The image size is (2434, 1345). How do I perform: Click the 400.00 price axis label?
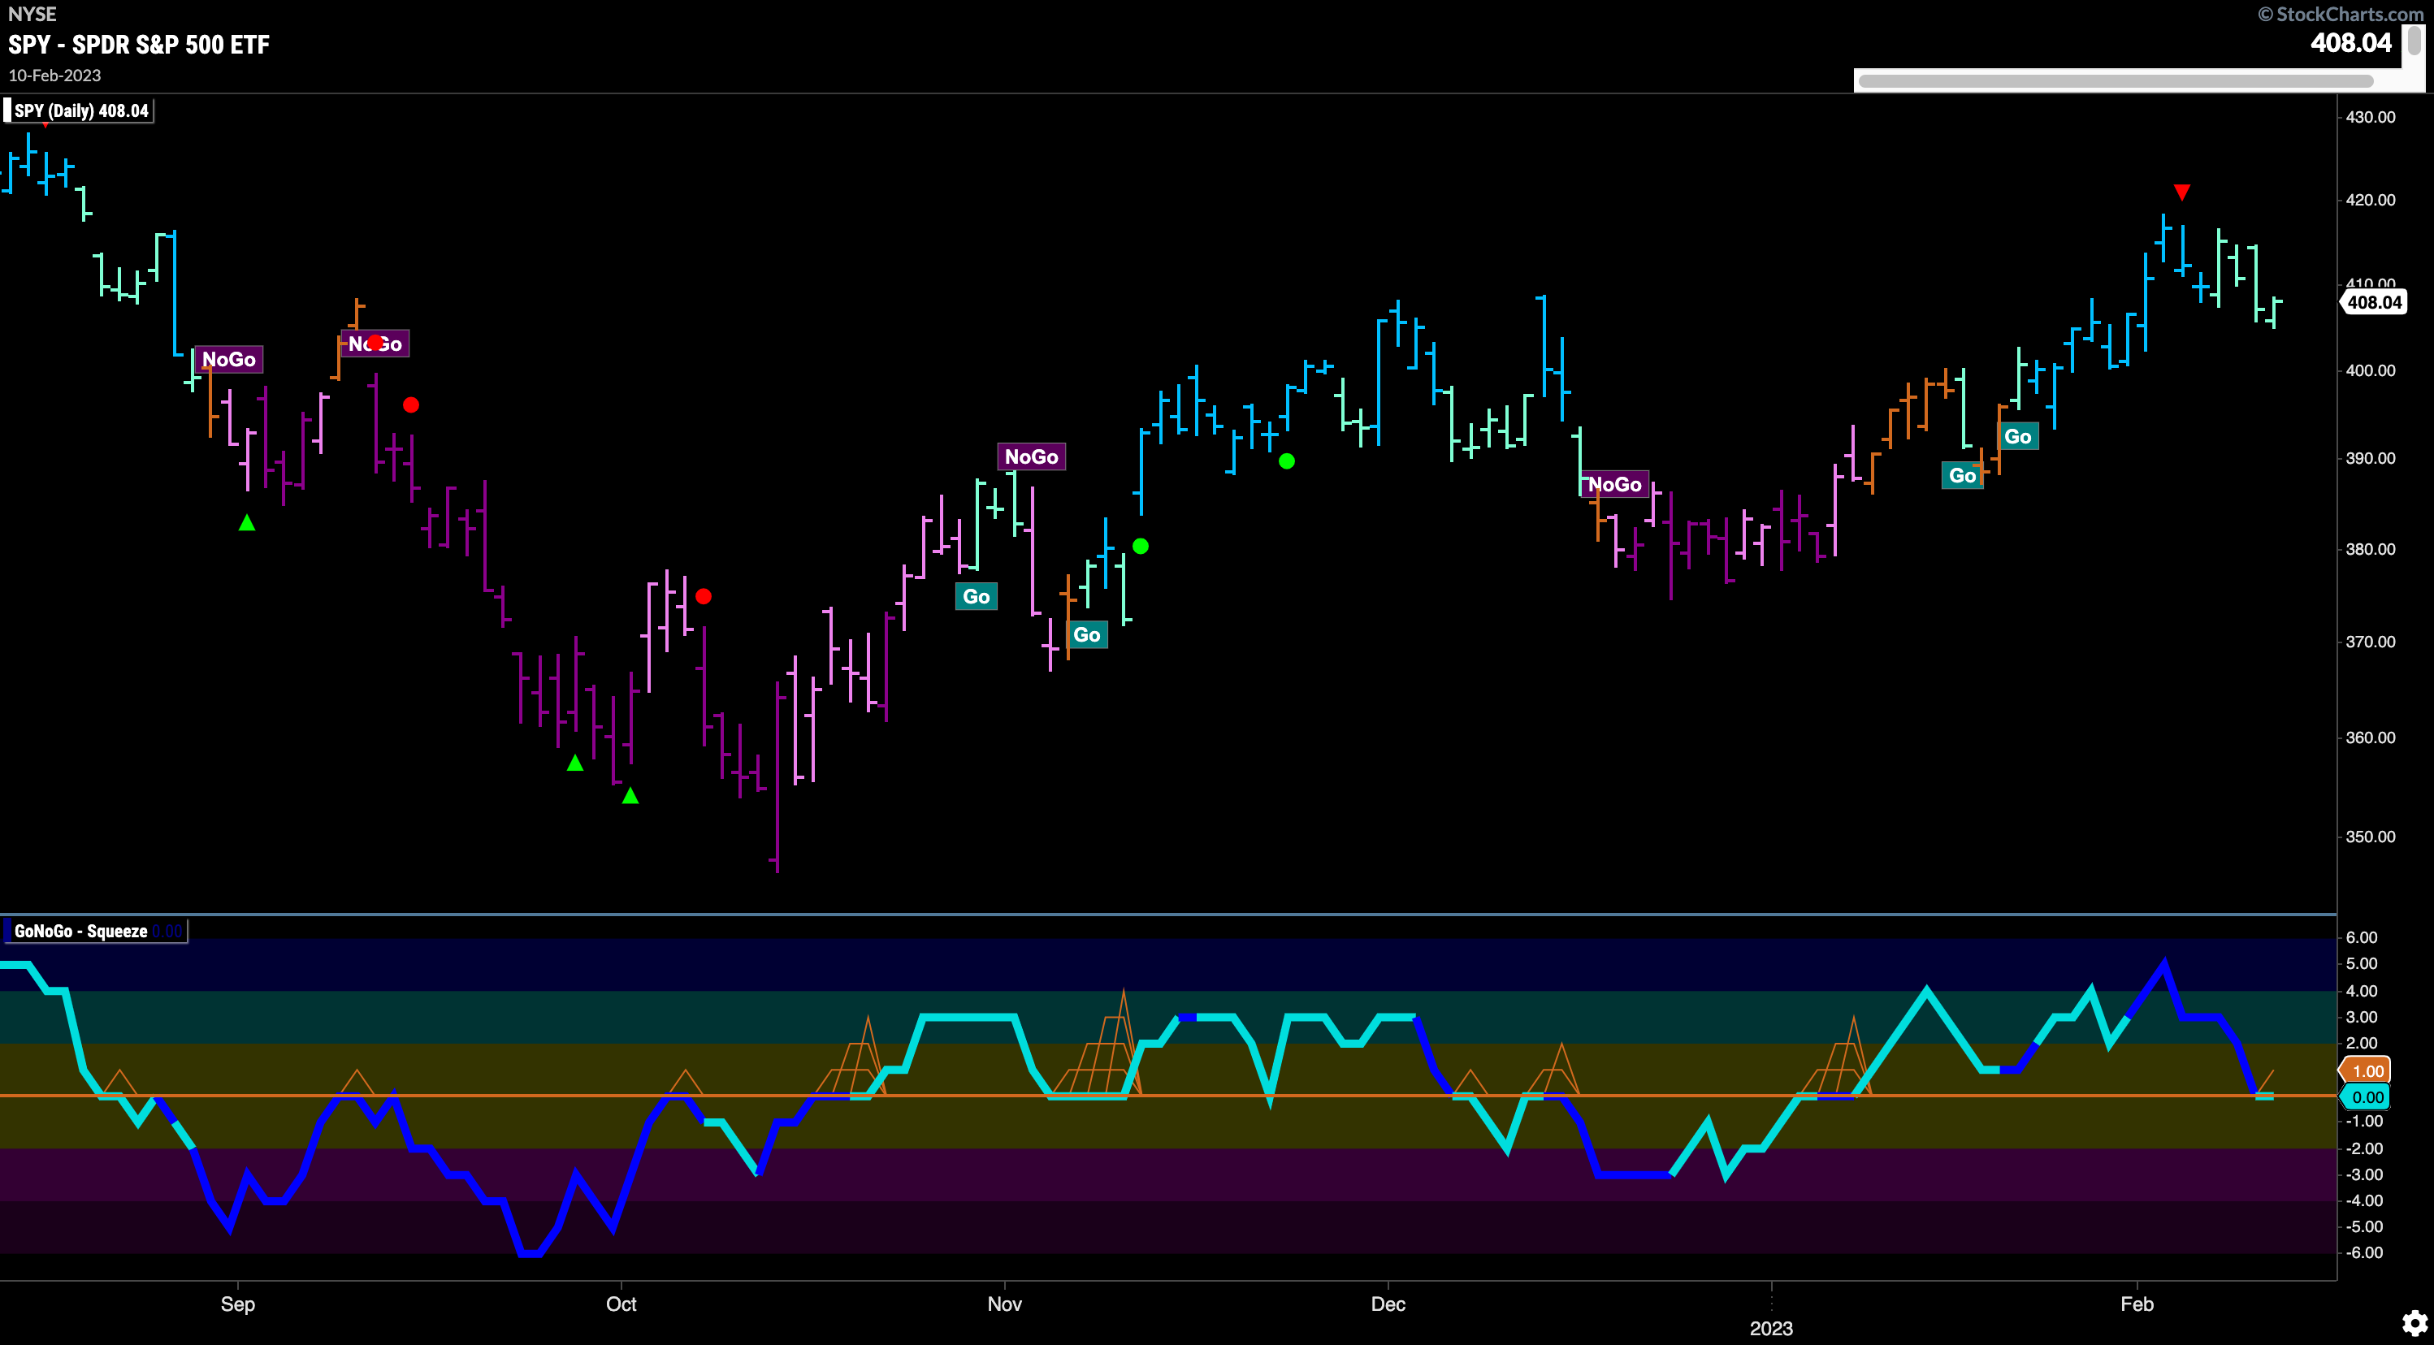tap(2371, 370)
